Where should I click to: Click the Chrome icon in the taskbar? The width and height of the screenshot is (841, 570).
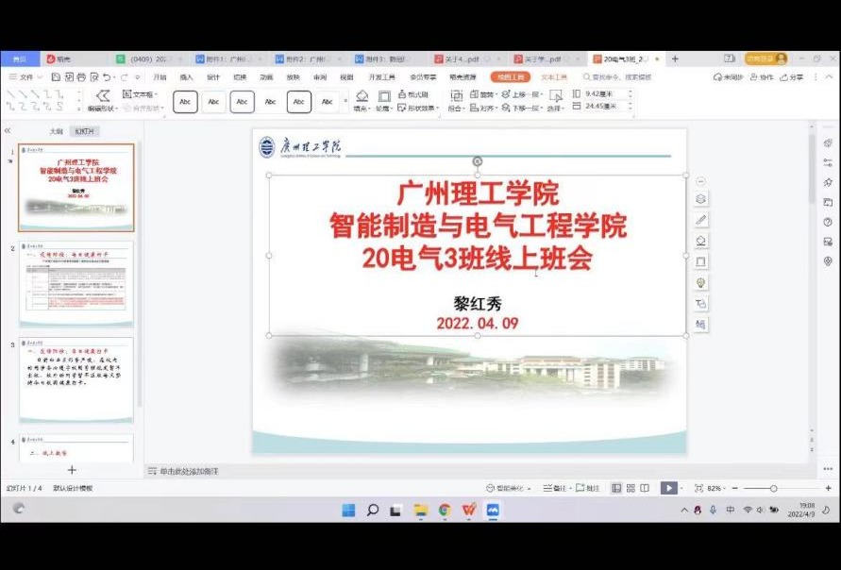pos(445,510)
